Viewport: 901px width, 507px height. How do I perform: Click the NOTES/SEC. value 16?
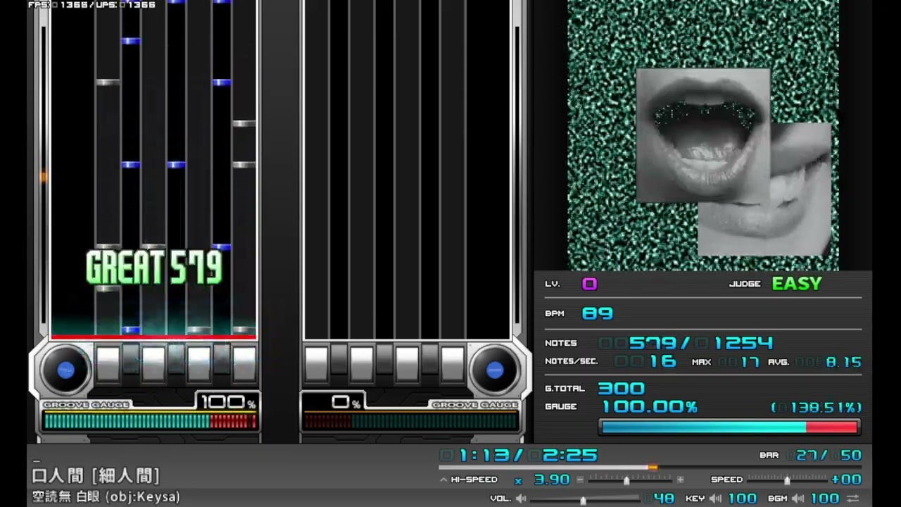click(x=663, y=362)
